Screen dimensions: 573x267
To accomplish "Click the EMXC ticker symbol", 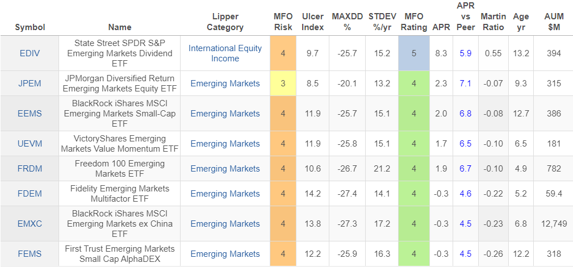I will (x=30, y=224).
